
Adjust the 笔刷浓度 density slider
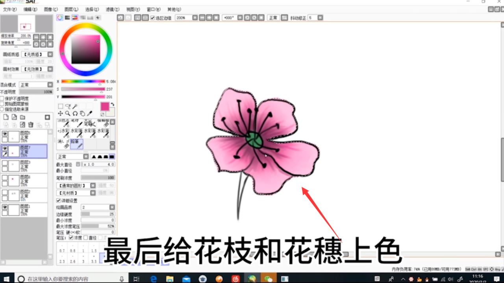(98, 178)
